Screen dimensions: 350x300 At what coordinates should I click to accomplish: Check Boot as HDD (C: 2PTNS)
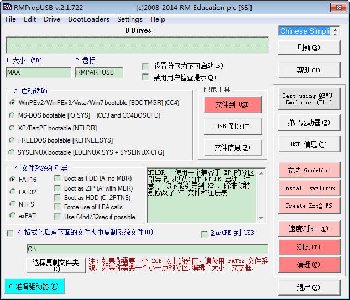point(58,197)
